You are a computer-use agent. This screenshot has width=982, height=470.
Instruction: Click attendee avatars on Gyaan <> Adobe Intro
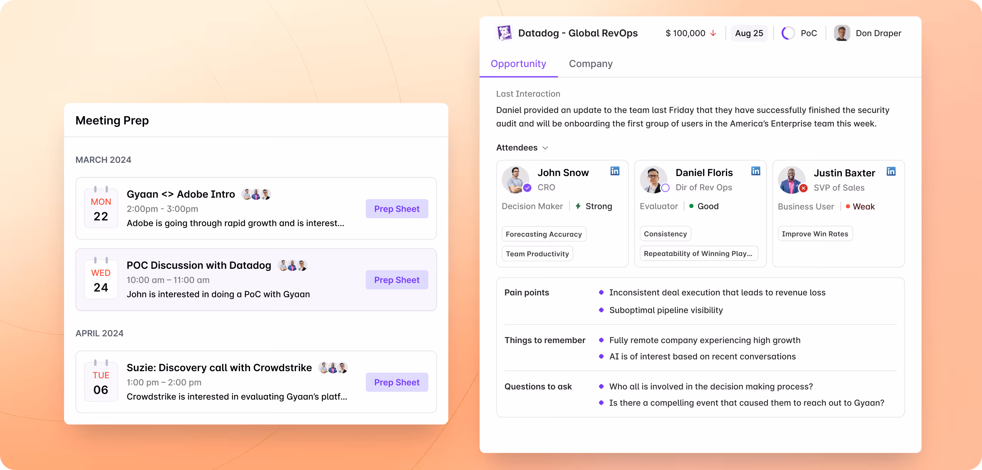(x=256, y=194)
